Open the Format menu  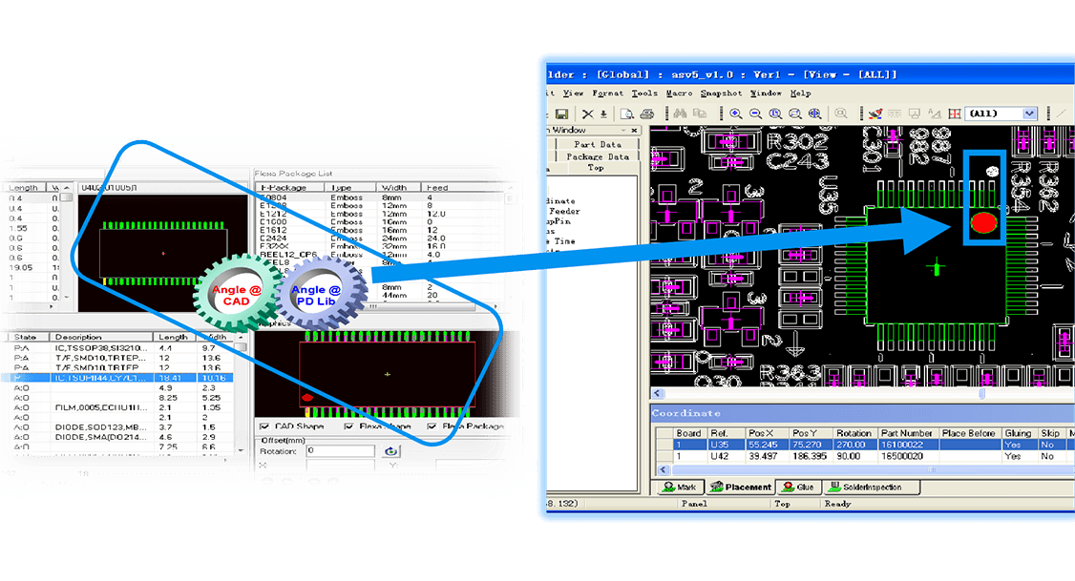[608, 93]
